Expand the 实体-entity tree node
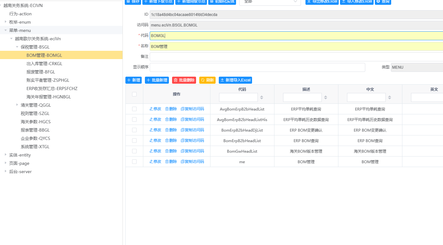The width and height of the screenshot is (443, 245). (x=5, y=155)
